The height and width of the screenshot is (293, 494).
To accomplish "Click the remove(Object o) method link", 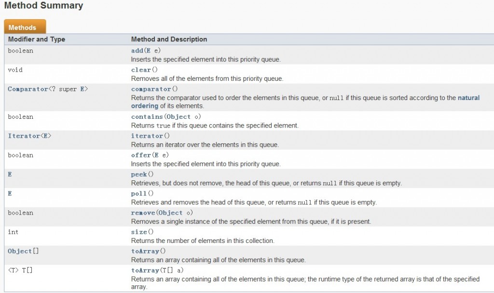I will pyautogui.click(x=143, y=213).
